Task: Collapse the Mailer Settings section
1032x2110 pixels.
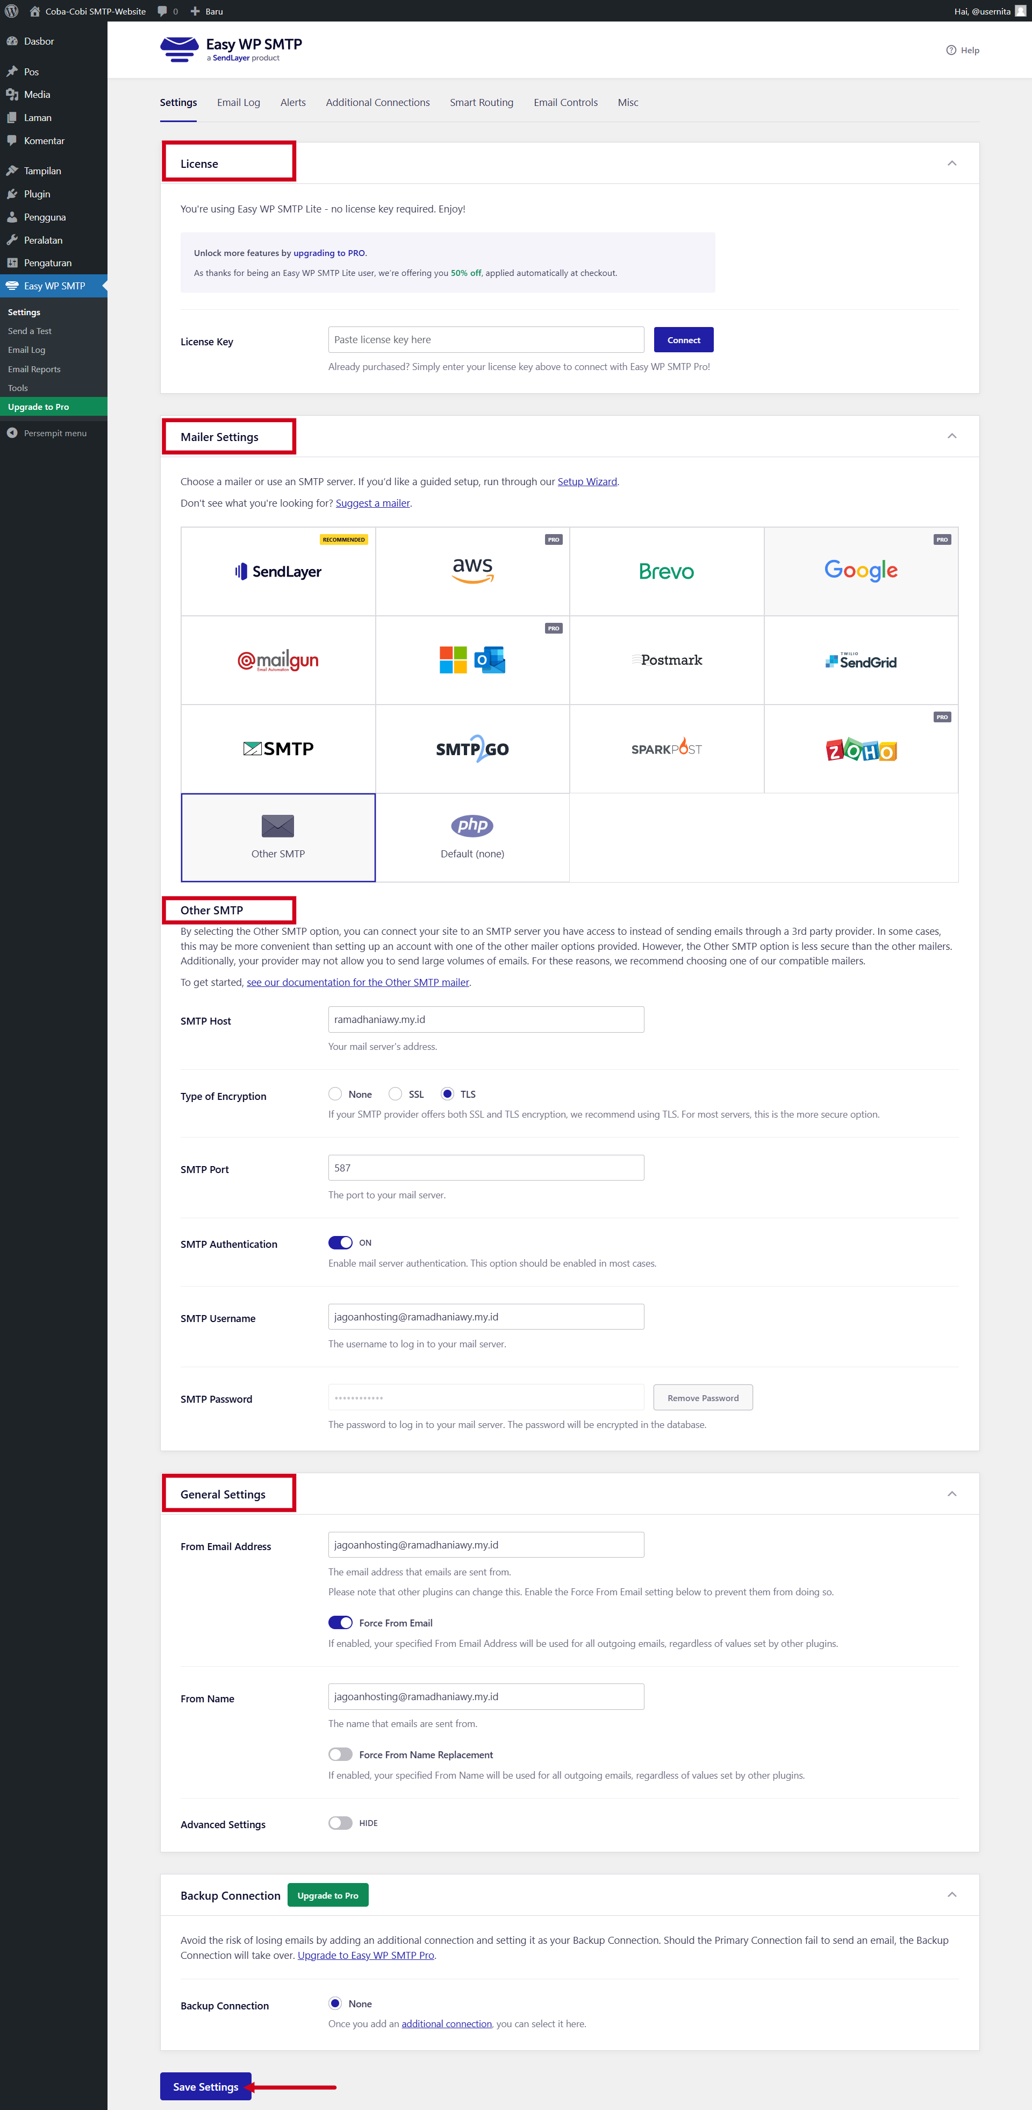Action: [x=952, y=436]
